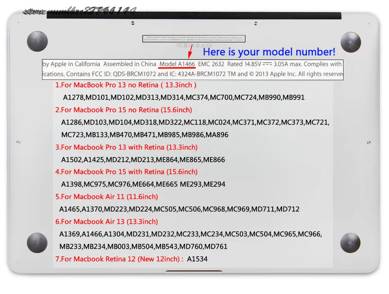Click the '3.For Macbook Pro 13 with Retina' heading
Screen dimensions: 389x294
click(126, 147)
